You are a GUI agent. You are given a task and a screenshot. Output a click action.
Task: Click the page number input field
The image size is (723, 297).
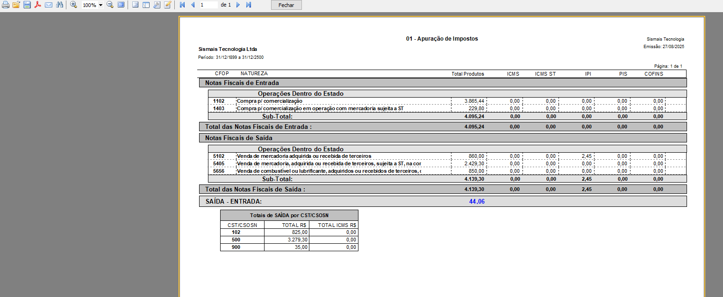208,5
